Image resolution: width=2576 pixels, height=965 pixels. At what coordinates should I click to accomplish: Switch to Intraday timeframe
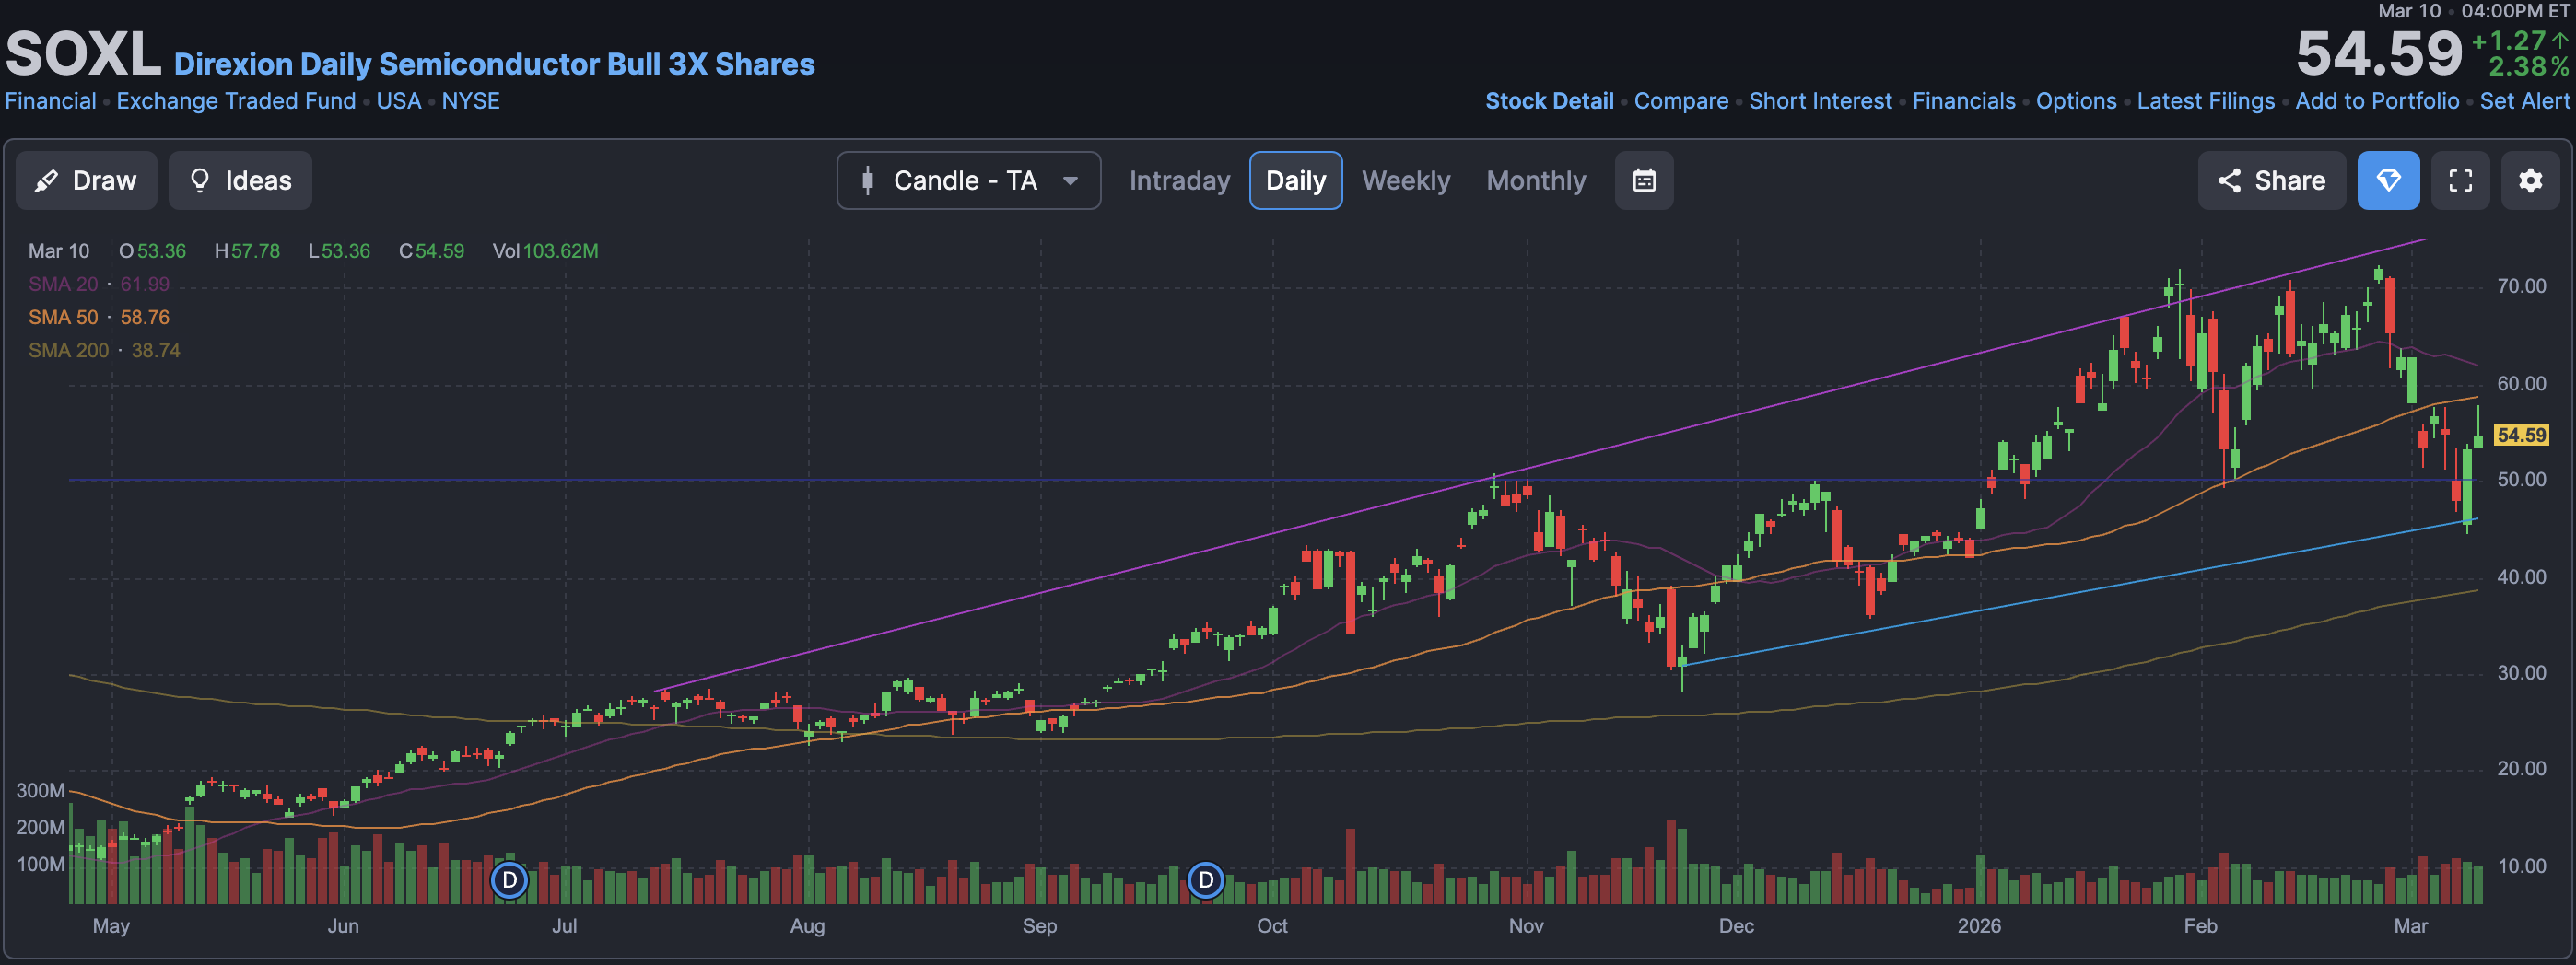(x=1179, y=180)
